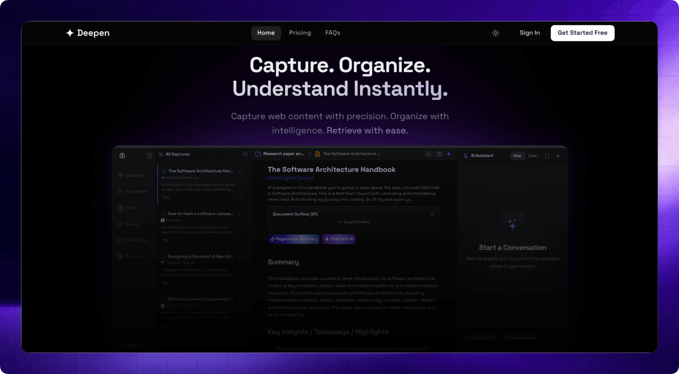Click the 'Summary' heading
The height and width of the screenshot is (374, 679).
click(283, 262)
